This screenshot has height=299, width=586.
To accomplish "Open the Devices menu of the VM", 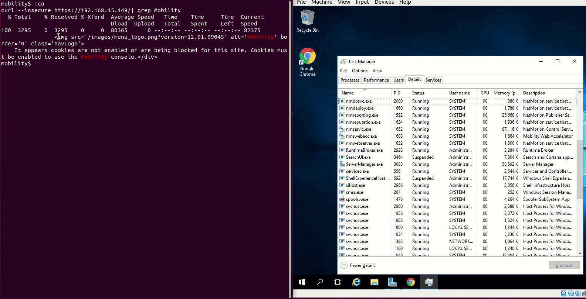I will click(384, 2).
